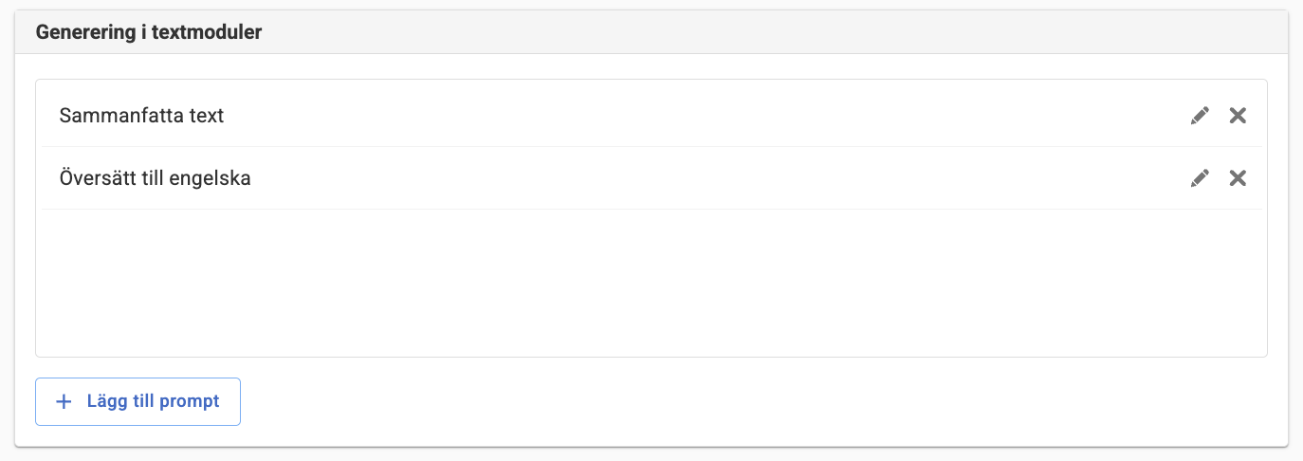Click the plus icon in Lägg till prompt

[64, 401]
